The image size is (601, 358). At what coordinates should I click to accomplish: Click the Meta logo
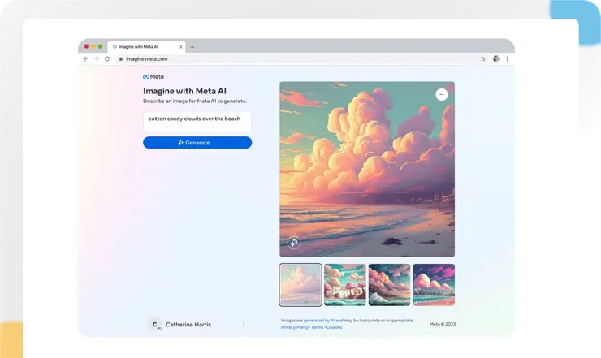[153, 76]
